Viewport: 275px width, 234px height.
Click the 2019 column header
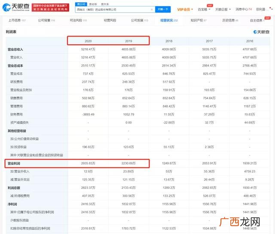click(128, 41)
